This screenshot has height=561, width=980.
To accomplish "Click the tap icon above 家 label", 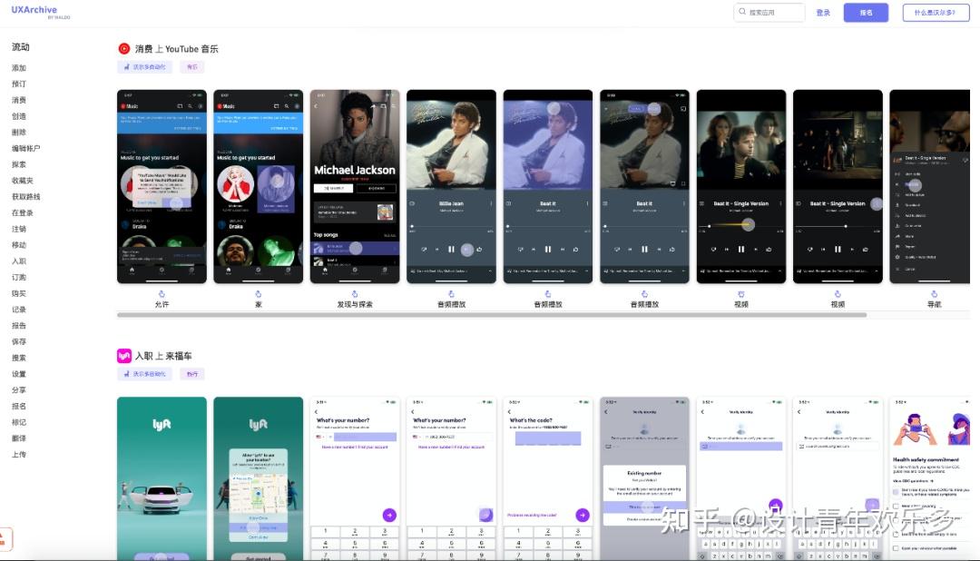I will 258,294.
